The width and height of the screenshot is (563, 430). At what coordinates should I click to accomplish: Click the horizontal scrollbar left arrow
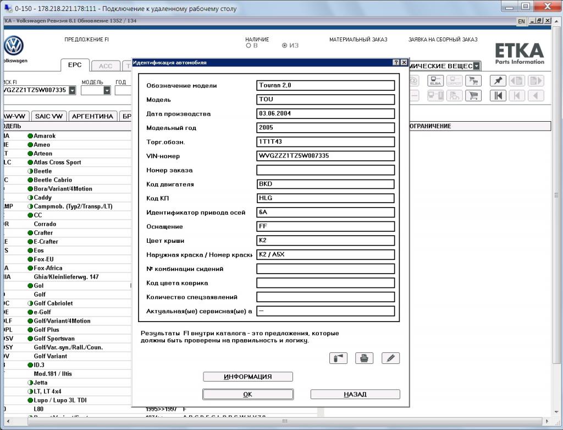tap(8, 421)
